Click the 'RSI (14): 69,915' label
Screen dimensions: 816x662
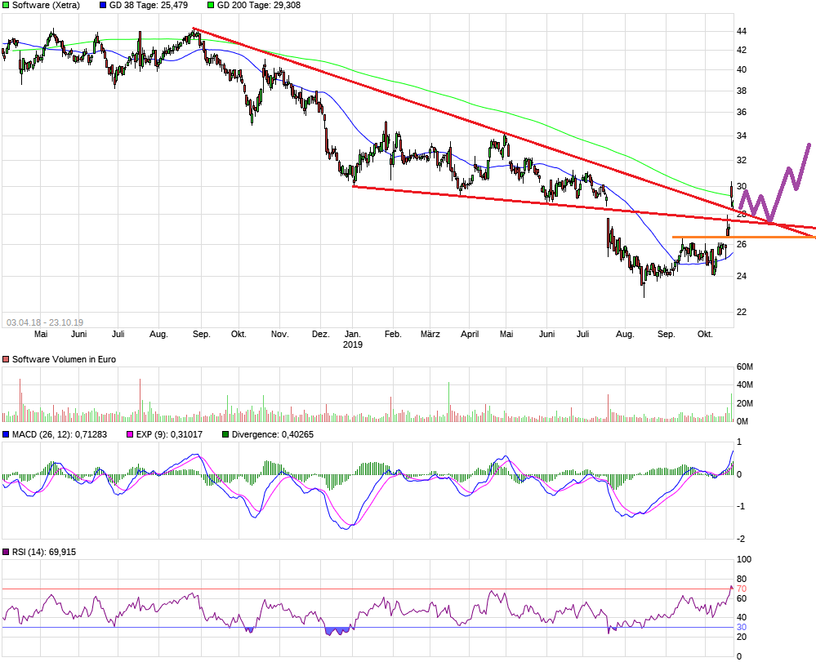[x=43, y=553]
